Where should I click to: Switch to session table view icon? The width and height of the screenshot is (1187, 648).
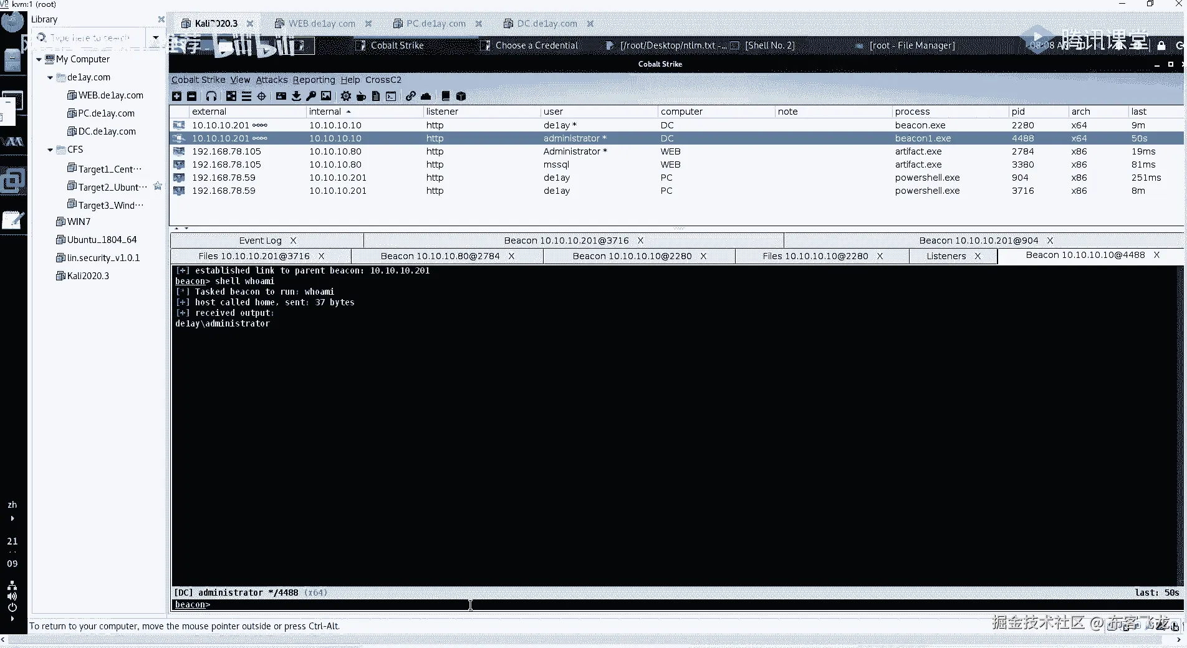click(246, 96)
